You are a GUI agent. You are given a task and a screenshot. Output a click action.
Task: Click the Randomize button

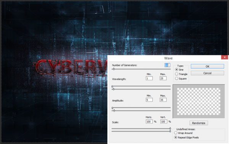pos(198,123)
